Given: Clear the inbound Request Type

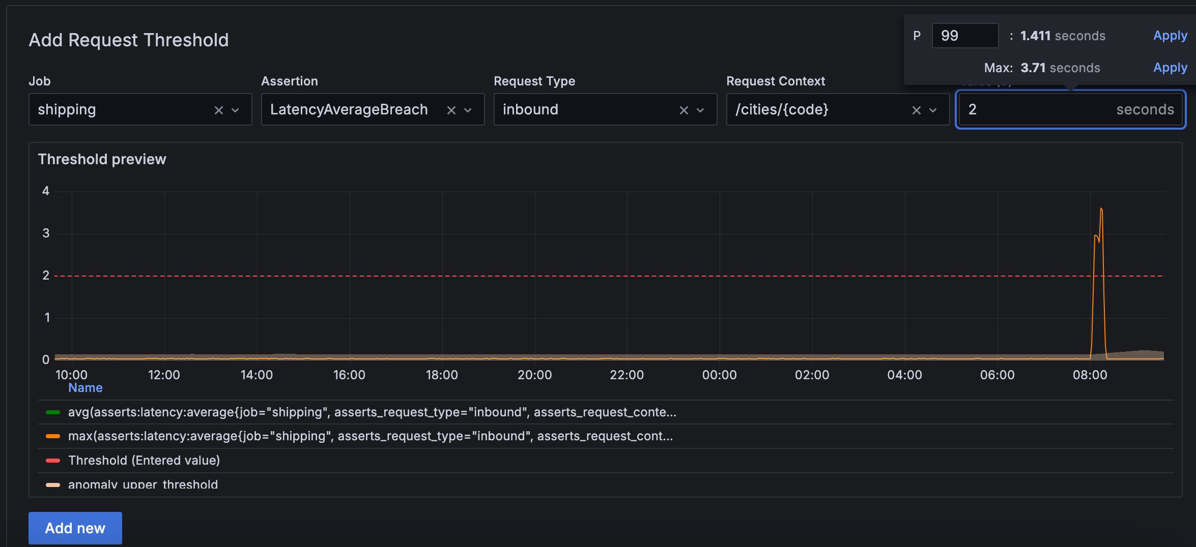Looking at the screenshot, I should [684, 109].
